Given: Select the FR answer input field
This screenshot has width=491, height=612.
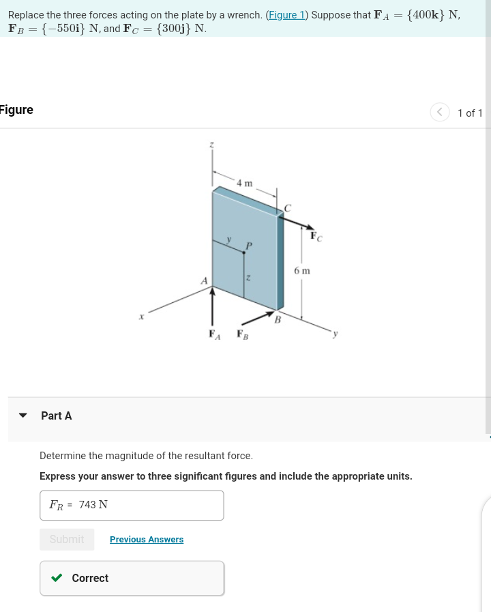Looking at the screenshot, I should pos(132,505).
